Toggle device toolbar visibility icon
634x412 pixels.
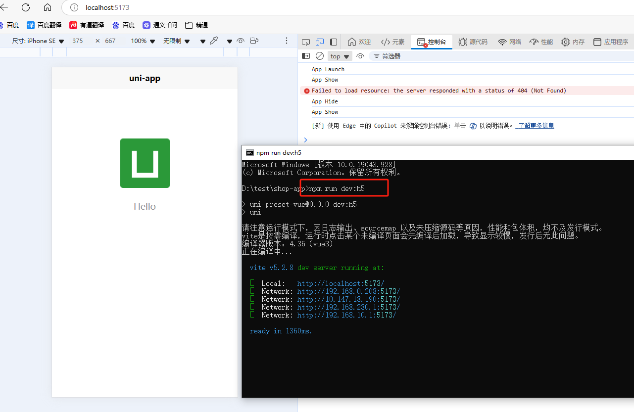(x=319, y=42)
